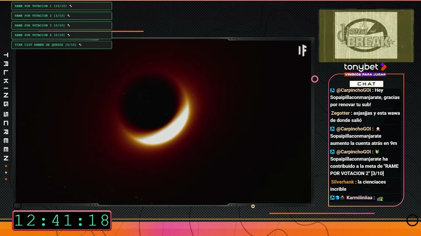Click the tonybet sponsor logo
The height and width of the screenshot is (236, 421).
pyautogui.click(x=365, y=67)
